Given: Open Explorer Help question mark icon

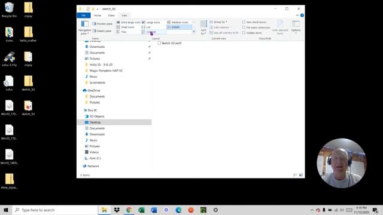Looking at the screenshot, I should (302, 16).
